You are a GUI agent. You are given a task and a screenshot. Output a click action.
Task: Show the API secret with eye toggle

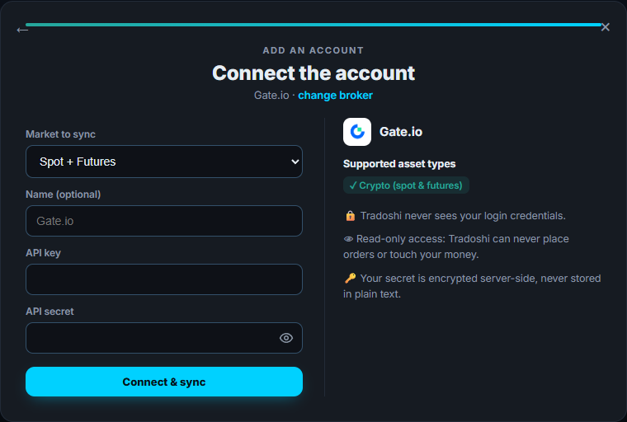pos(286,338)
